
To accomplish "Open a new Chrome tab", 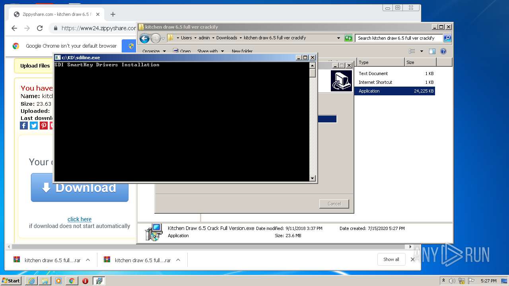I will pyautogui.click(x=113, y=14).
